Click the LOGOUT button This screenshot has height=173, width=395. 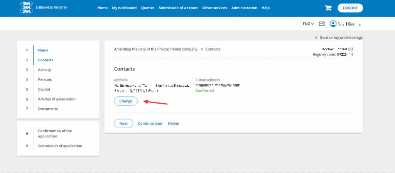point(350,8)
